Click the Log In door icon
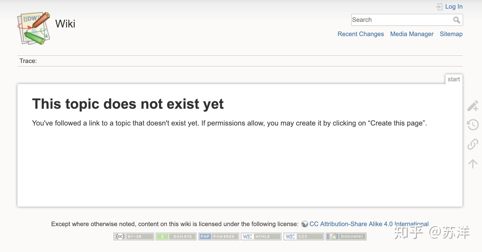 click(x=440, y=7)
